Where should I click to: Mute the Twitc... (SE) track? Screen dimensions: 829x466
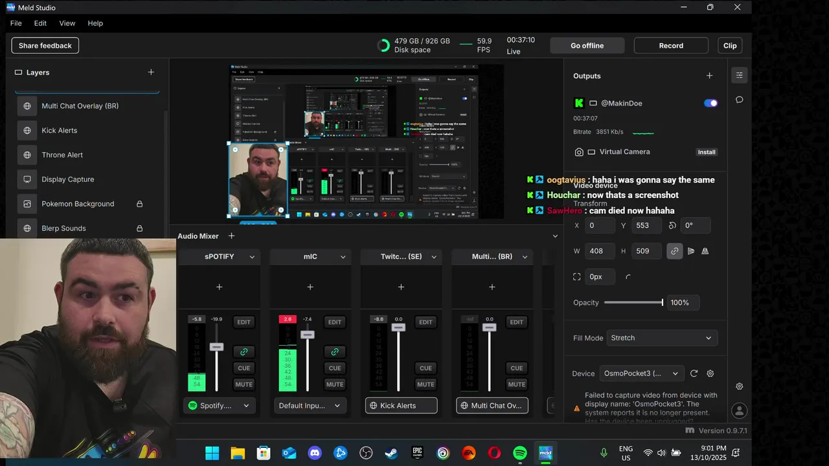pos(426,384)
